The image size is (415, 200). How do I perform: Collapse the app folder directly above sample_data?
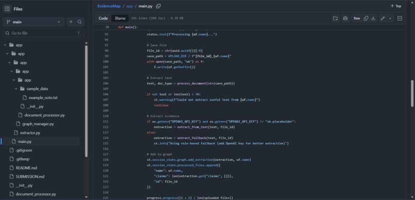pos(14,80)
